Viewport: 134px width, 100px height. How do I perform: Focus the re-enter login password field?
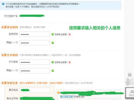[35, 43]
